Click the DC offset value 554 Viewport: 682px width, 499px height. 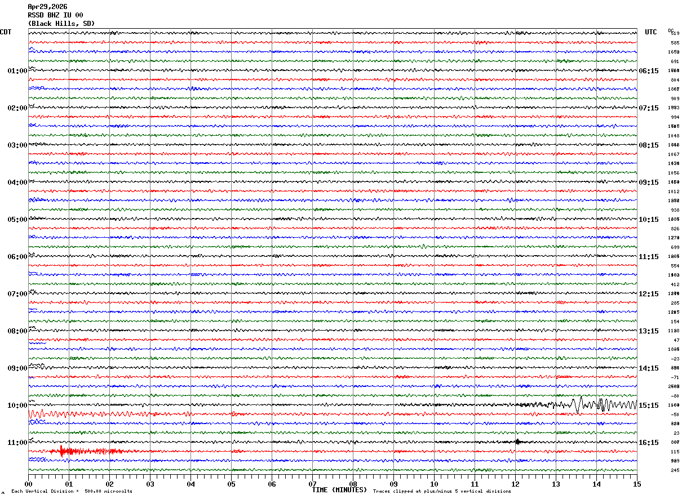tap(675, 266)
